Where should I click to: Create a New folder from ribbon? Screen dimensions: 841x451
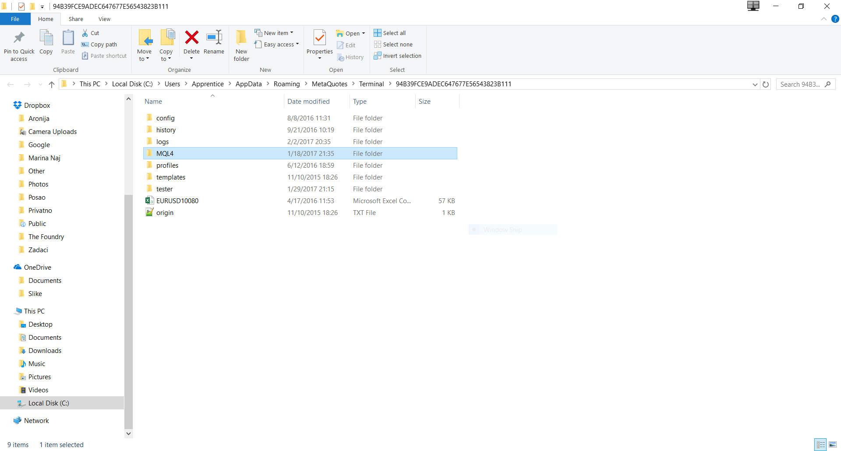tap(241, 46)
